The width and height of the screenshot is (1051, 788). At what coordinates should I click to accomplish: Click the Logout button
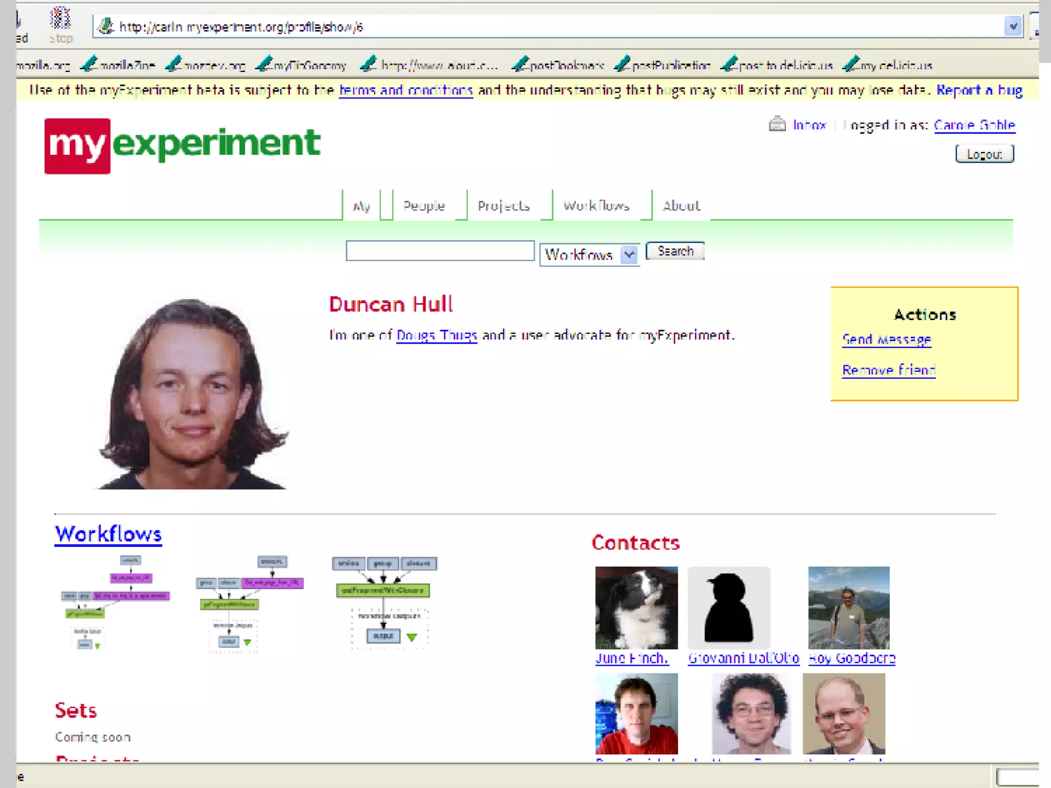[x=984, y=154]
